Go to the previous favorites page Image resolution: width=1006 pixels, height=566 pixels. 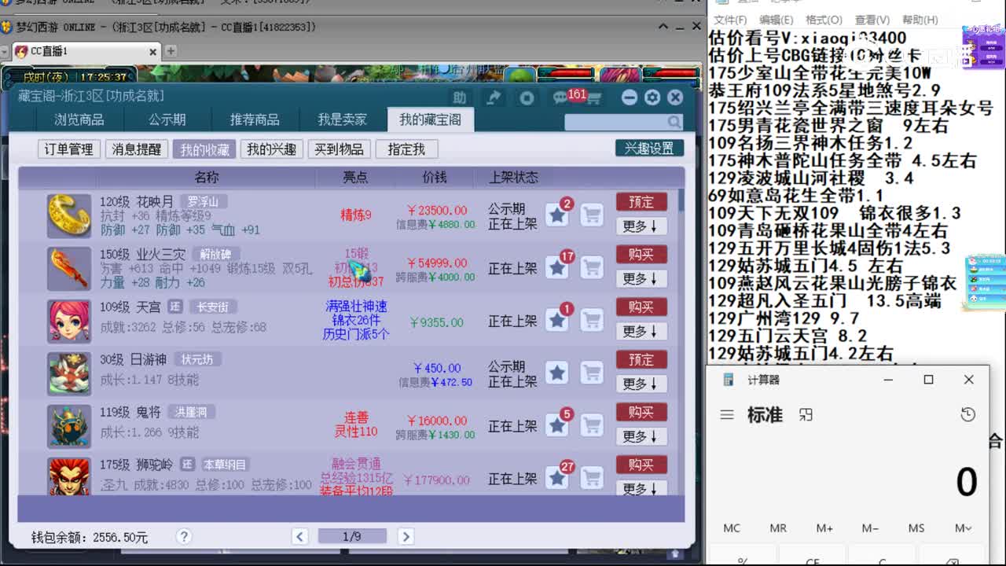point(300,537)
